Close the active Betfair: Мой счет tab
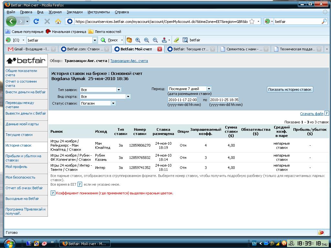The image size is (331, 248). pyautogui.click(x=159, y=49)
